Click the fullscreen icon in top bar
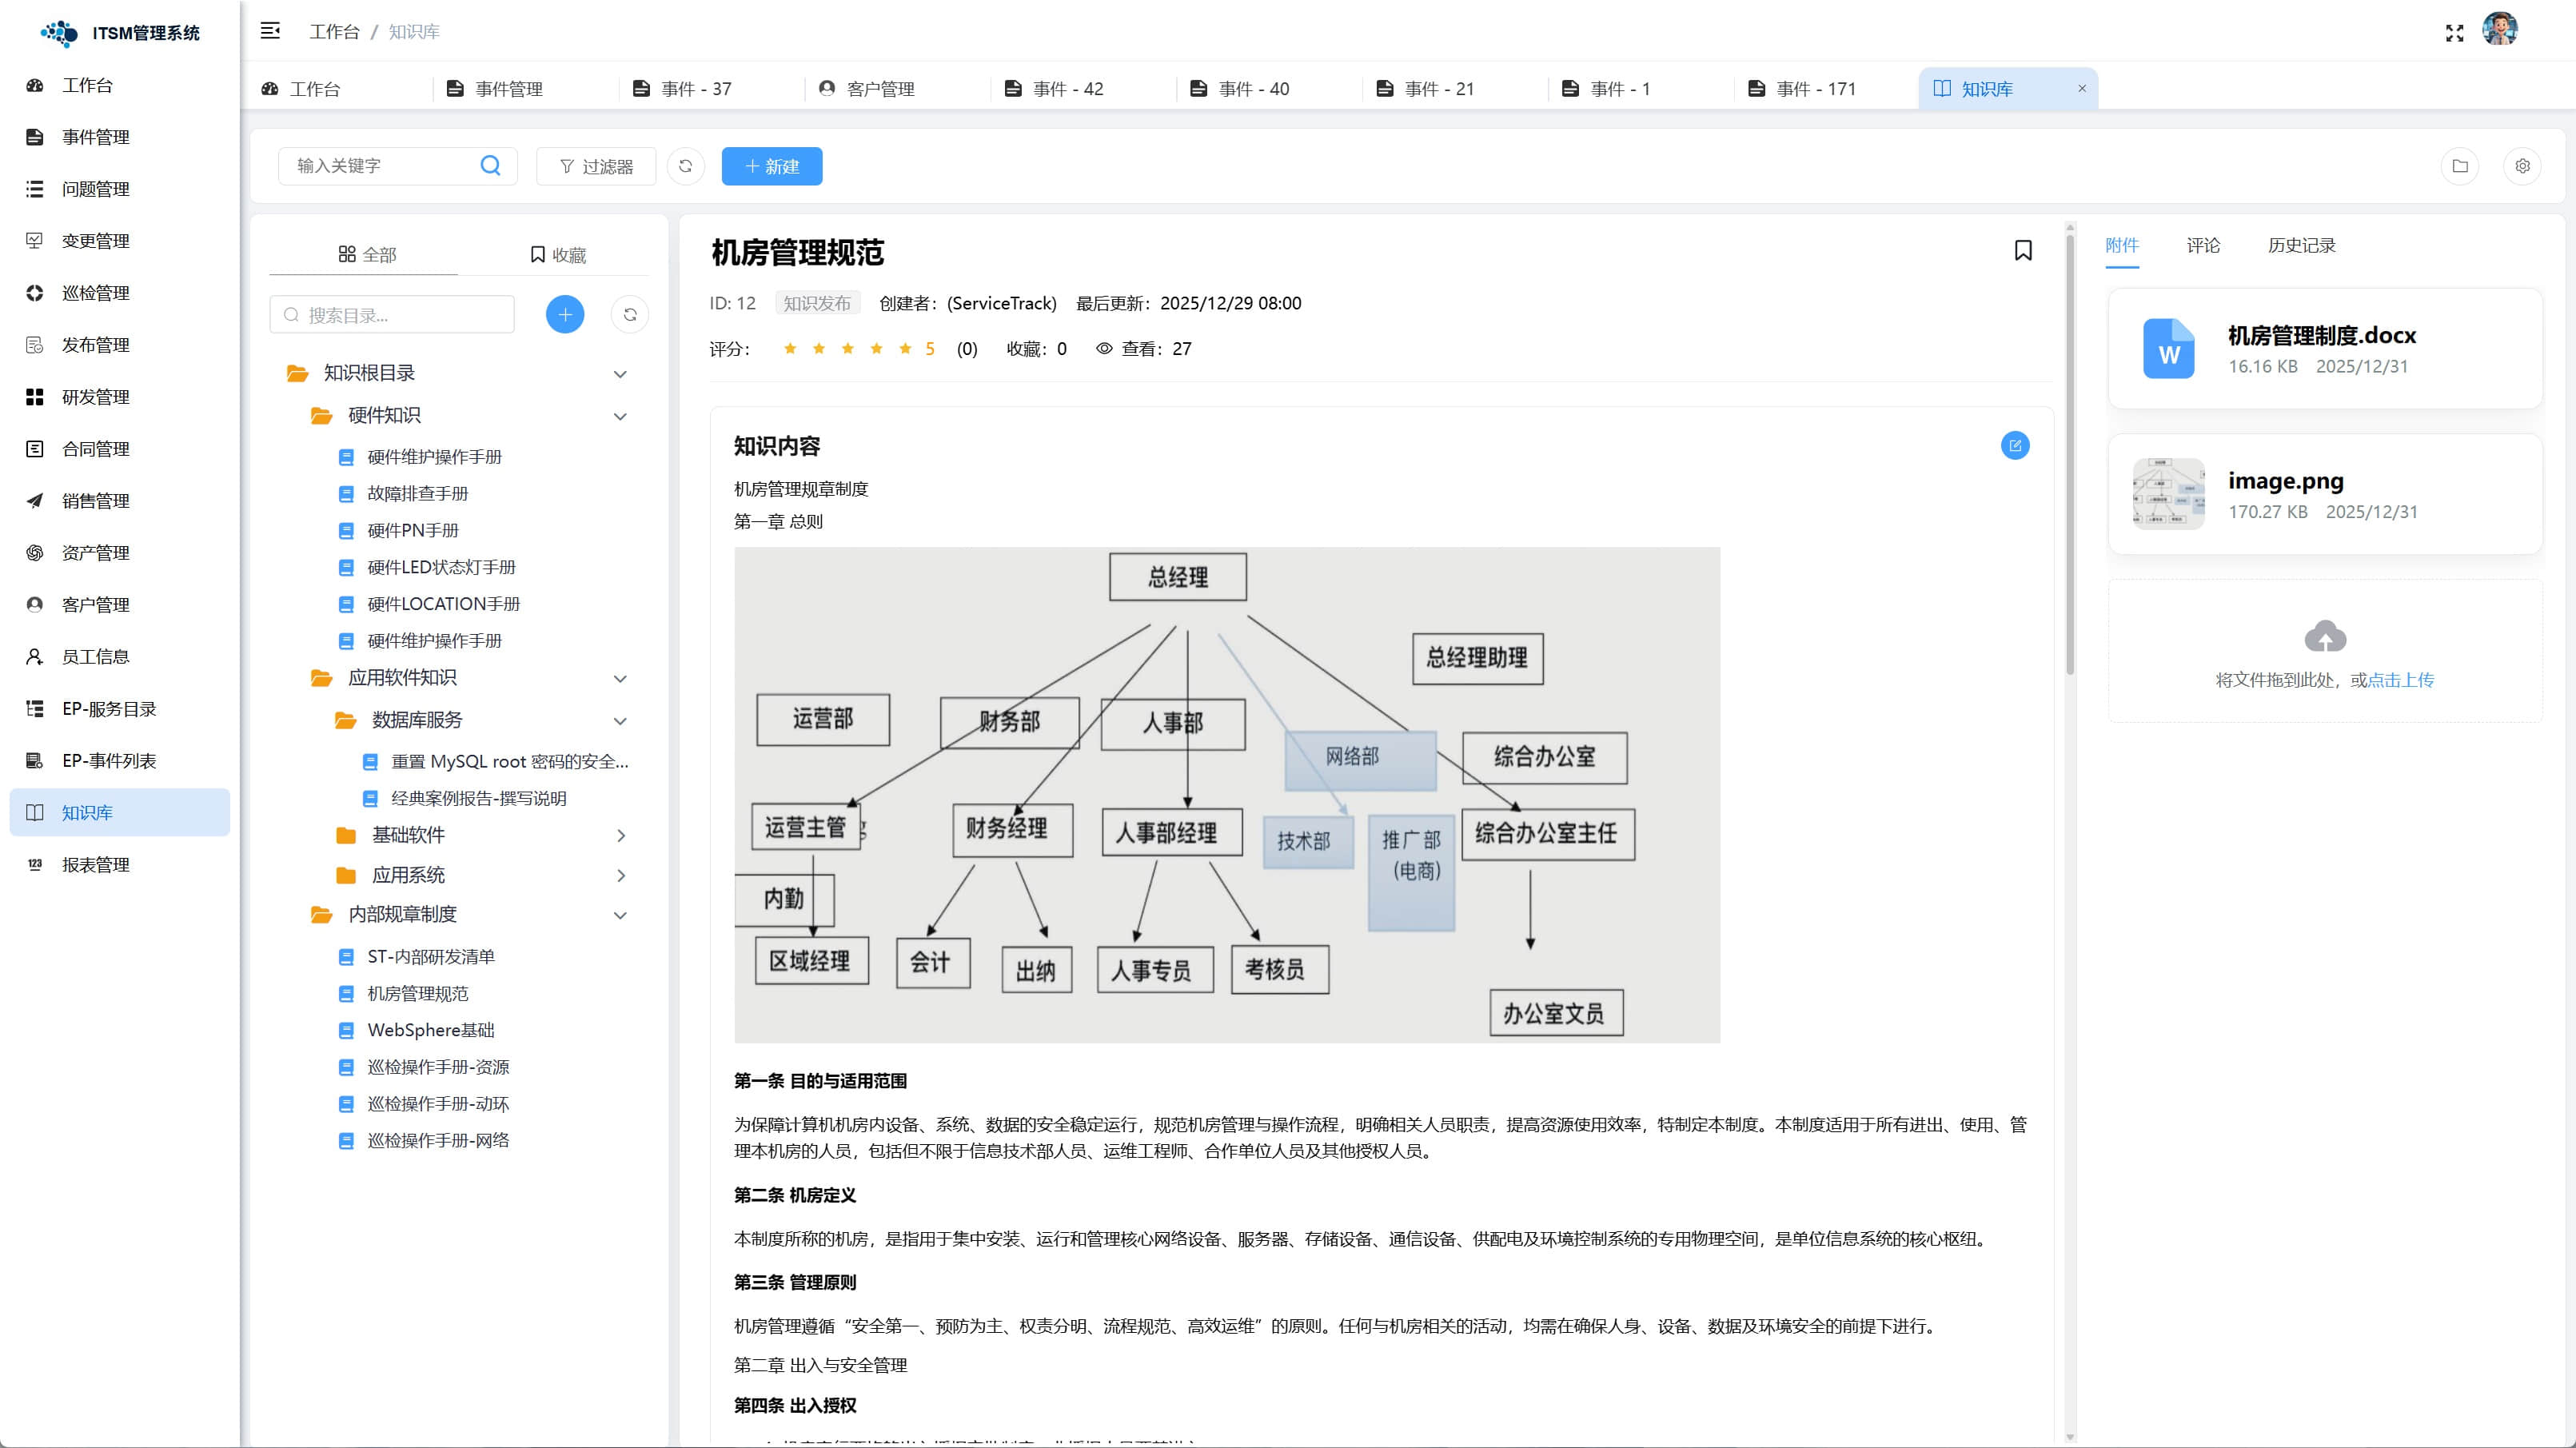 click(2454, 33)
